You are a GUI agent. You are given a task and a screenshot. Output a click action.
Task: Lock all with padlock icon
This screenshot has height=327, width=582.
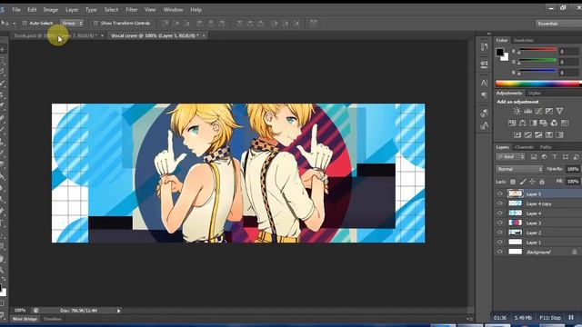coord(542,182)
